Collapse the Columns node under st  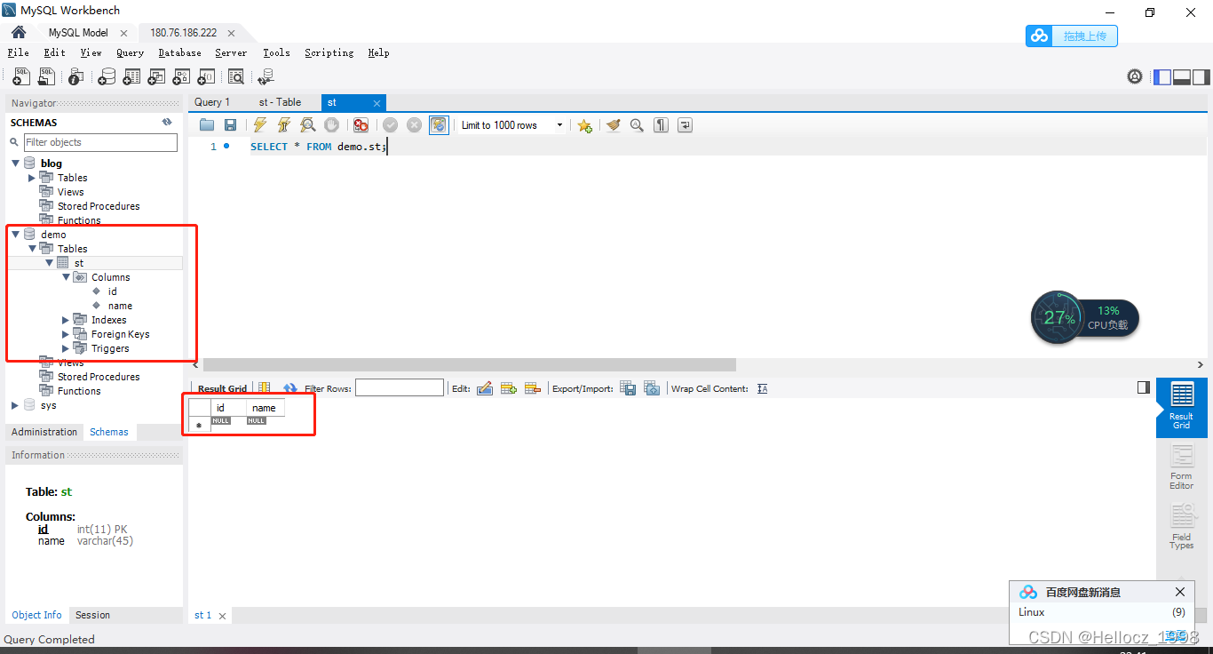(x=67, y=277)
